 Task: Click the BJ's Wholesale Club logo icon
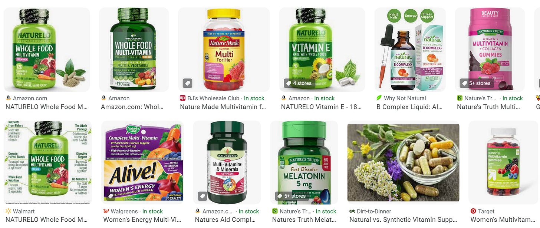(182, 98)
